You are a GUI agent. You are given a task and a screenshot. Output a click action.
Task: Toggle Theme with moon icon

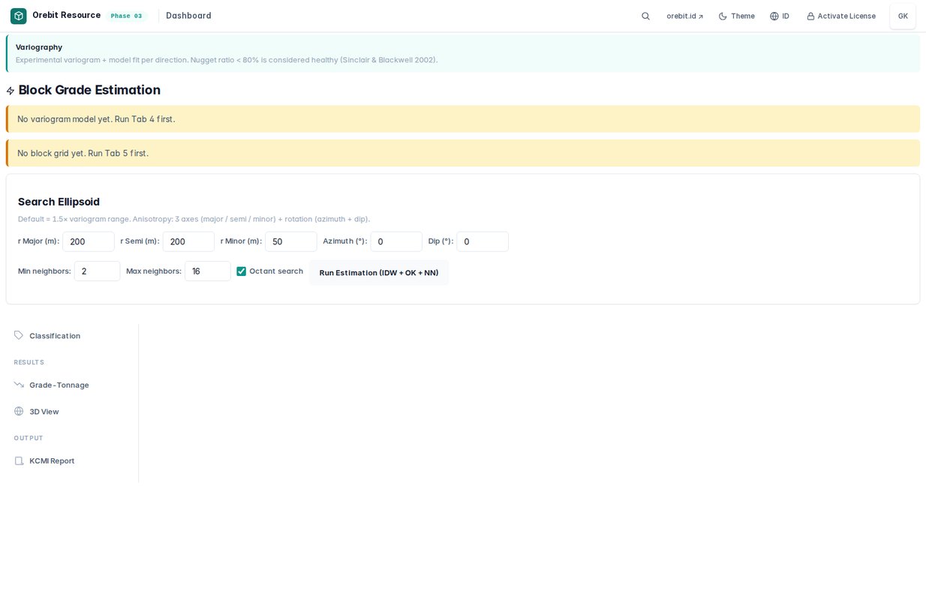click(x=736, y=16)
